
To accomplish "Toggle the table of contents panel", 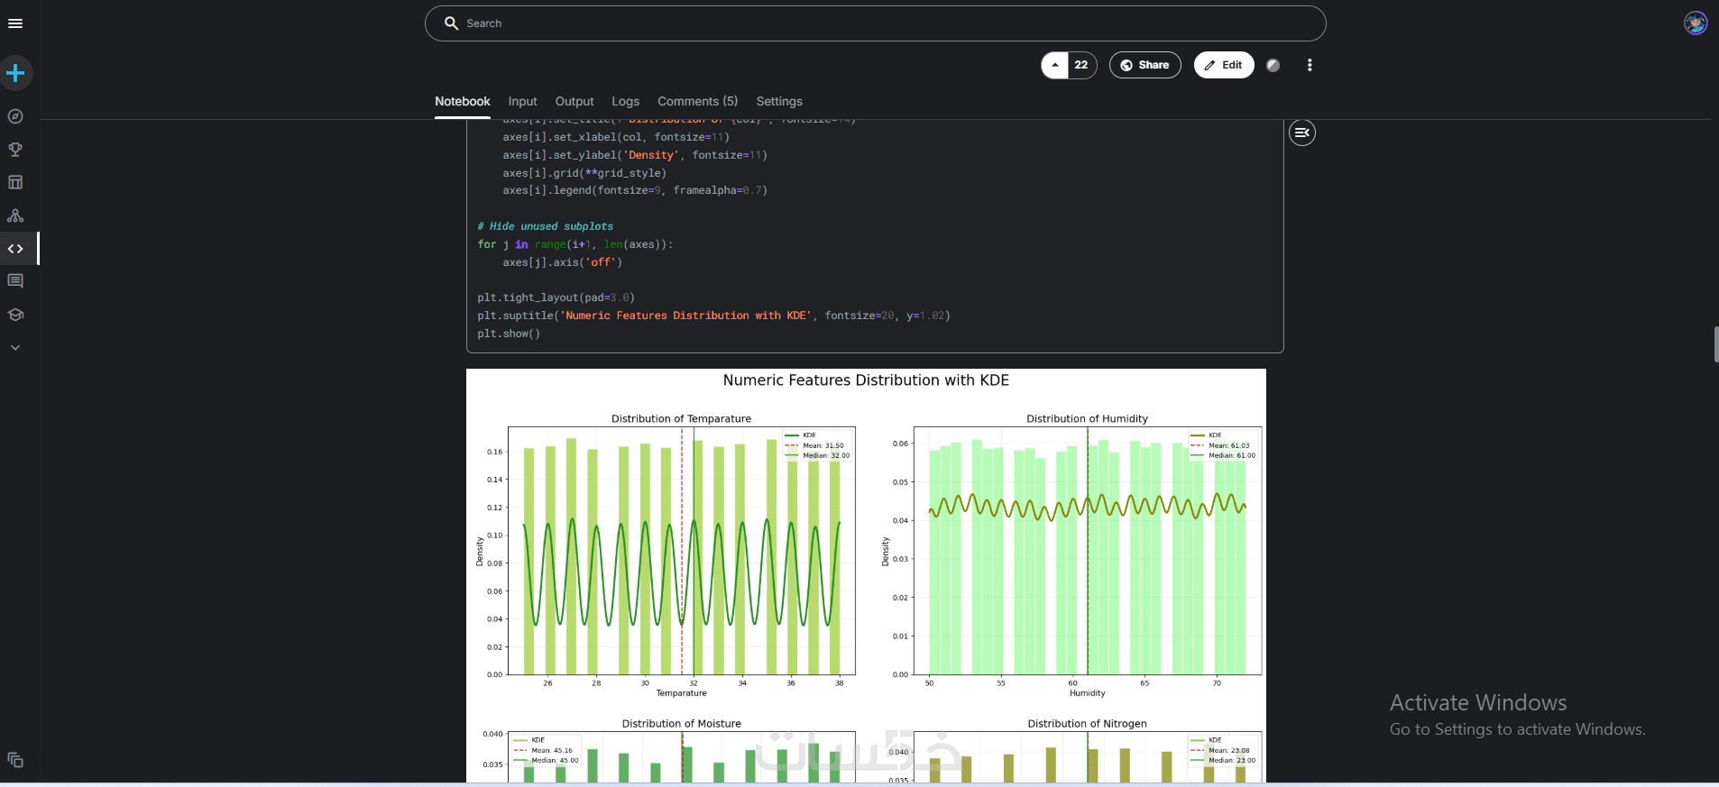I will 1301,133.
